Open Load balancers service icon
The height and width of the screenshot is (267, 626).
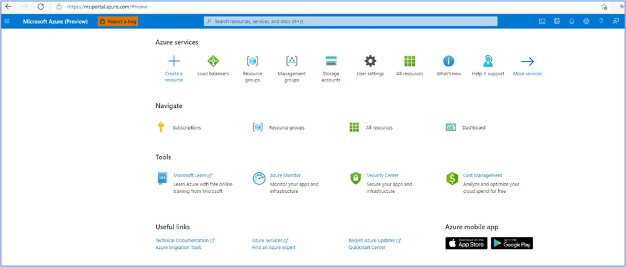(x=213, y=61)
